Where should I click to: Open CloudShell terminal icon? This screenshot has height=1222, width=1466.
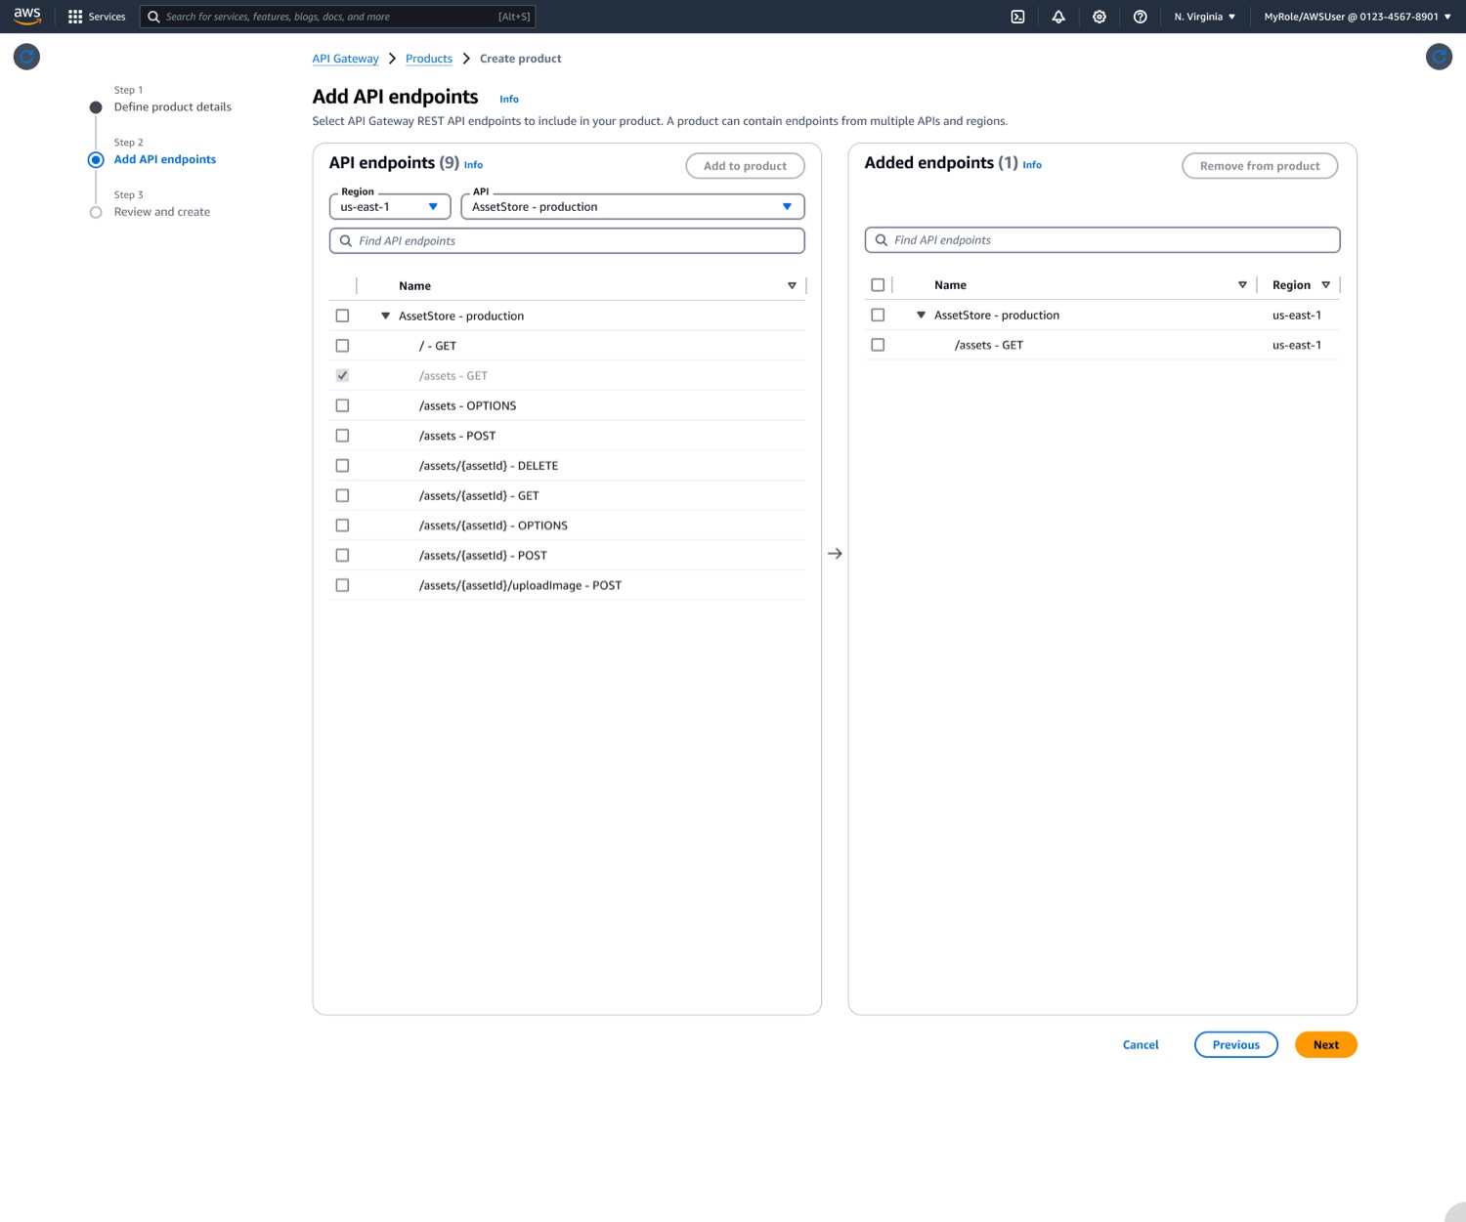(1017, 17)
